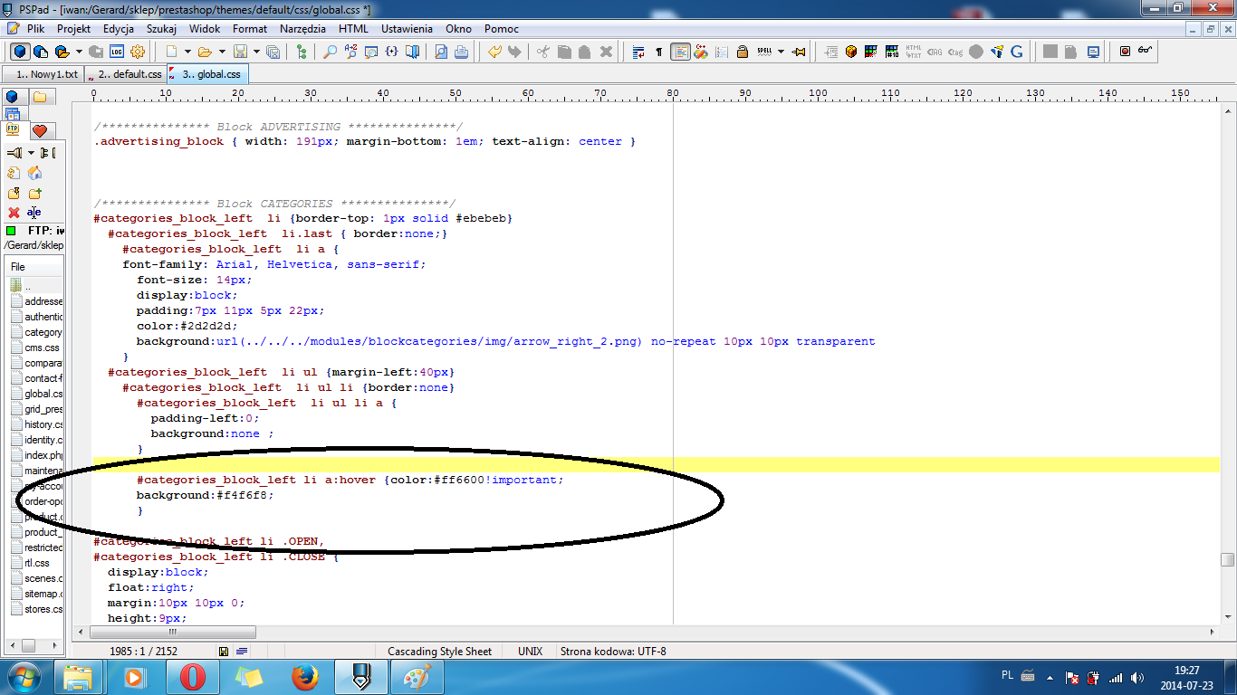Save the file with the floppy disk icon

[240, 52]
